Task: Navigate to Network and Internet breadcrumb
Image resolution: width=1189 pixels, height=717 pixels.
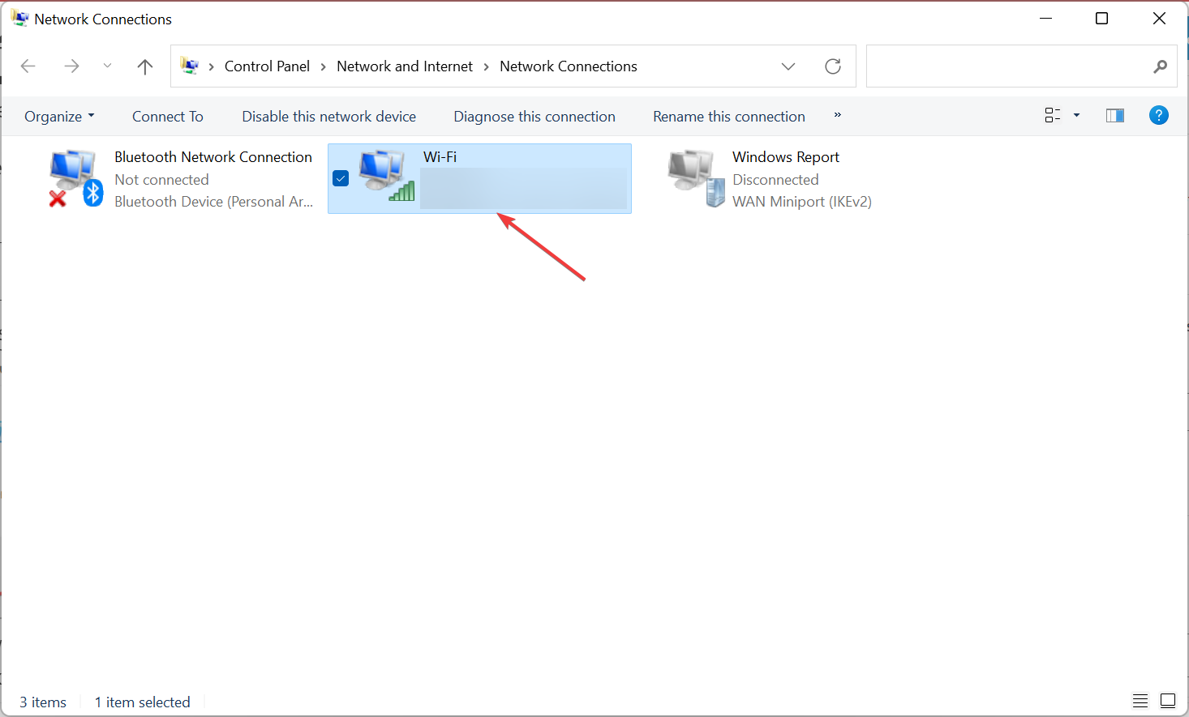Action: point(404,66)
